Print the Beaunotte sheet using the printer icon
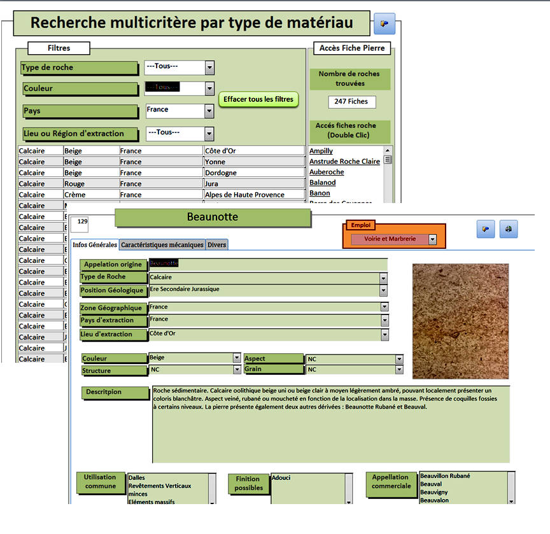The height and width of the screenshot is (534, 550). (x=508, y=229)
